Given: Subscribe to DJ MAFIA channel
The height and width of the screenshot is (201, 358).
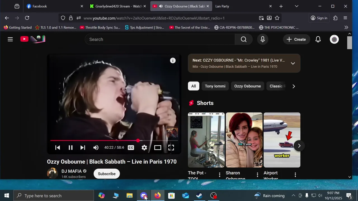Looking at the screenshot, I should tap(107, 174).
